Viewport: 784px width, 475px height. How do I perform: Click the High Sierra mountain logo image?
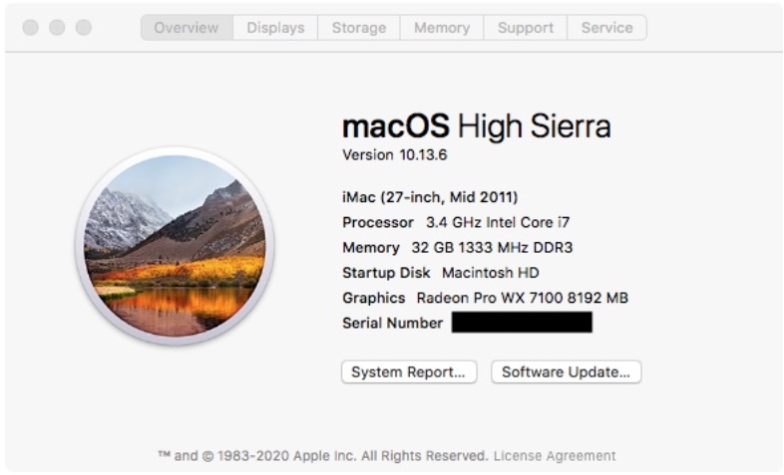coord(175,246)
